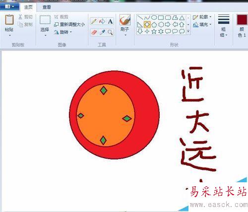Select the Eraser tool
248x212 pixels.
click(94, 32)
